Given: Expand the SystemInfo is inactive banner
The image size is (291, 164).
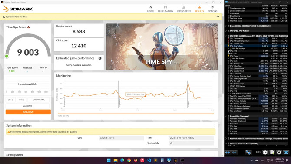Looking at the screenshot, I should 218,17.
